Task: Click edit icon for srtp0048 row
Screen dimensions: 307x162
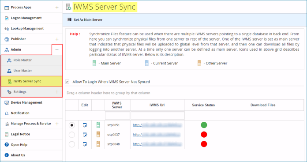Action: 85,144
